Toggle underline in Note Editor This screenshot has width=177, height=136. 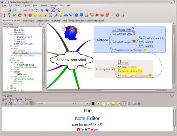click(x=108, y=104)
